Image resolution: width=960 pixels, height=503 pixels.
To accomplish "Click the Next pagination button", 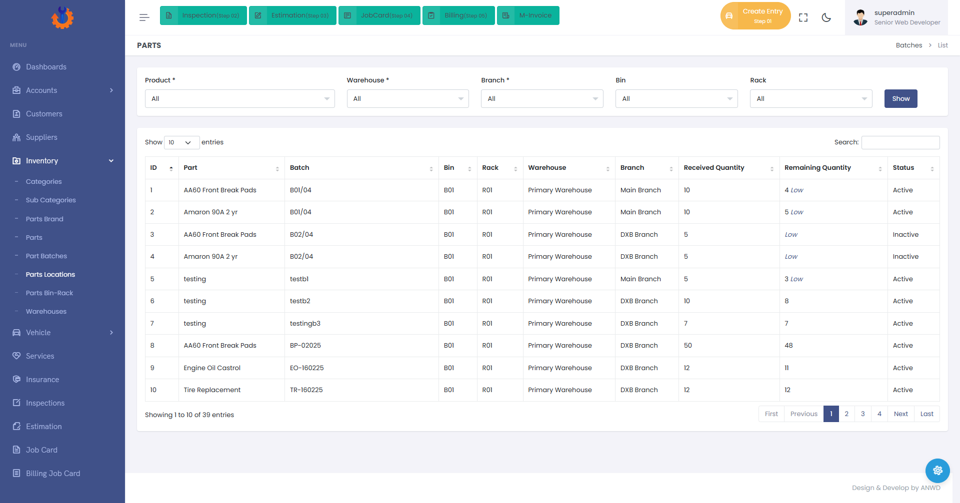I will pos(901,414).
